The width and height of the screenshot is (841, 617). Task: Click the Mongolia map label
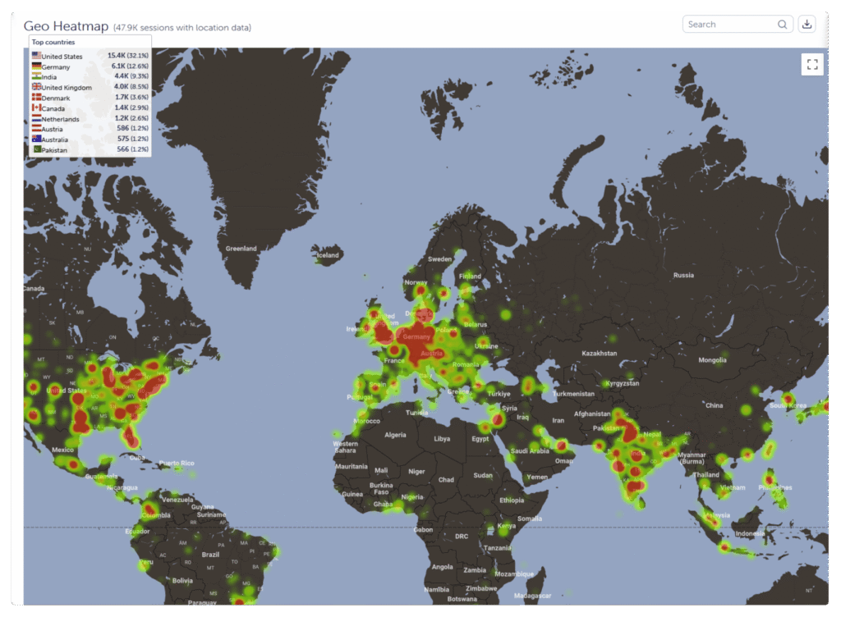712,360
